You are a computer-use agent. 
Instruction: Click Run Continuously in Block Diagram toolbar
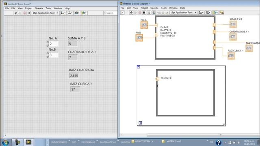pyautogui.click(x=135, y=13)
